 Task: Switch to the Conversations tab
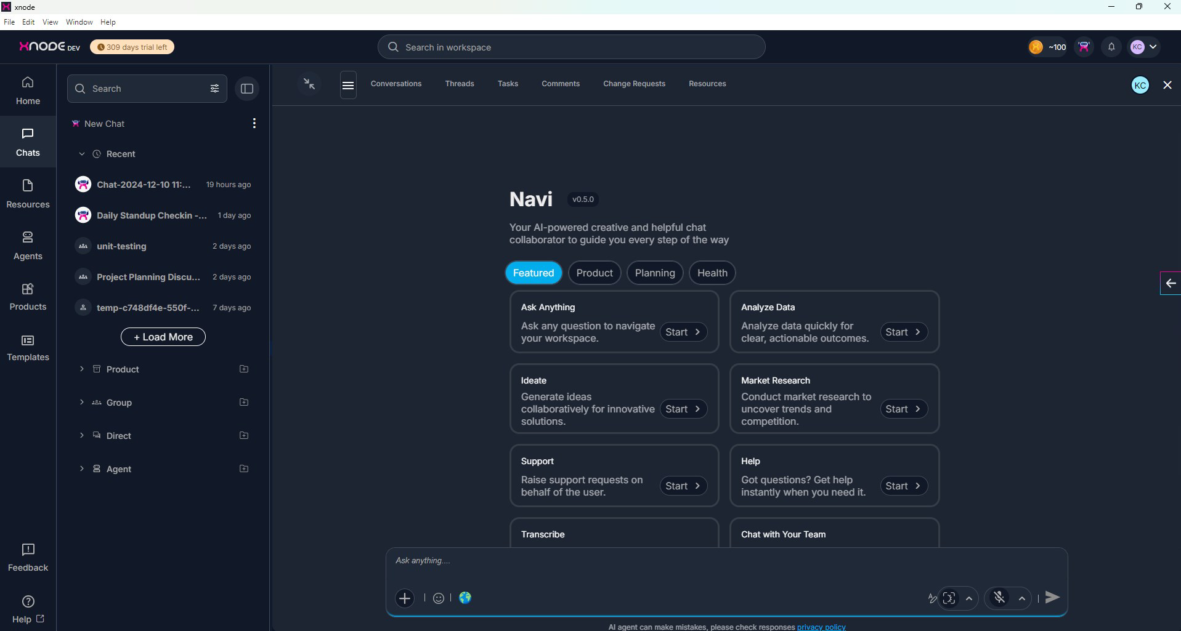click(x=396, y=84)
